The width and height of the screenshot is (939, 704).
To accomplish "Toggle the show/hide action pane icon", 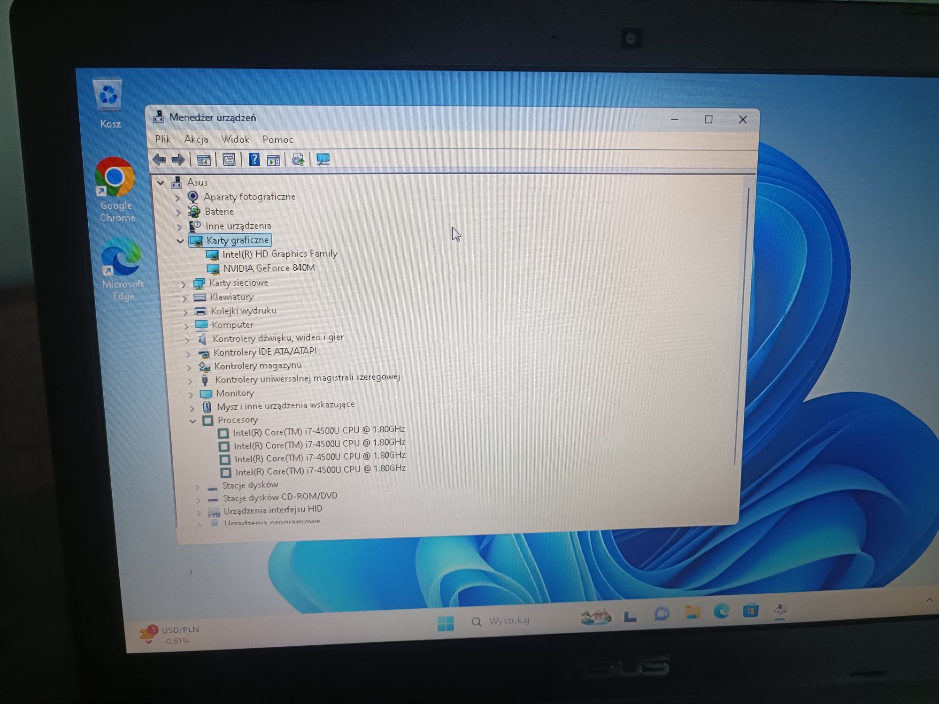I will (x=273, y=160).
